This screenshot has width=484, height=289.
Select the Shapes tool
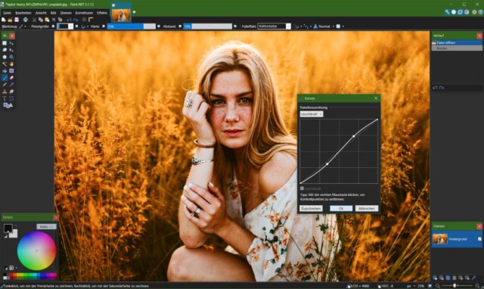point(8,106)
